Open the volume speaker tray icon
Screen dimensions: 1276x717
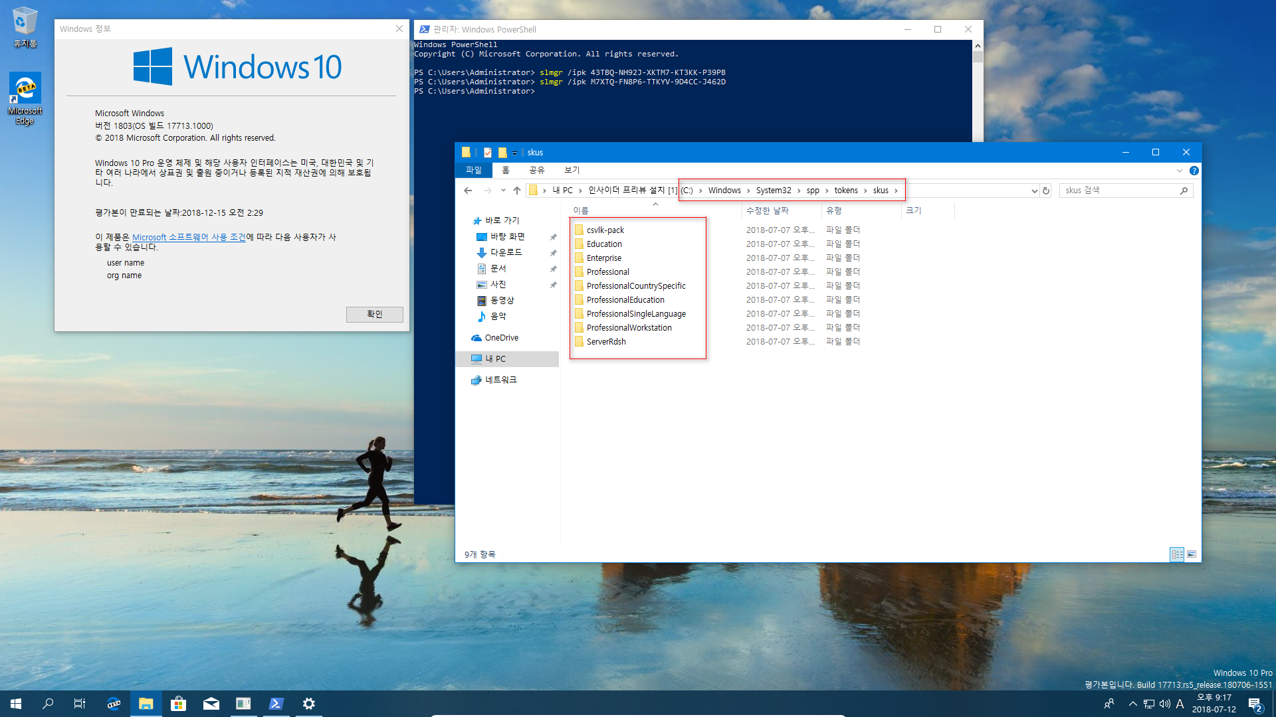click(1165, 704)
